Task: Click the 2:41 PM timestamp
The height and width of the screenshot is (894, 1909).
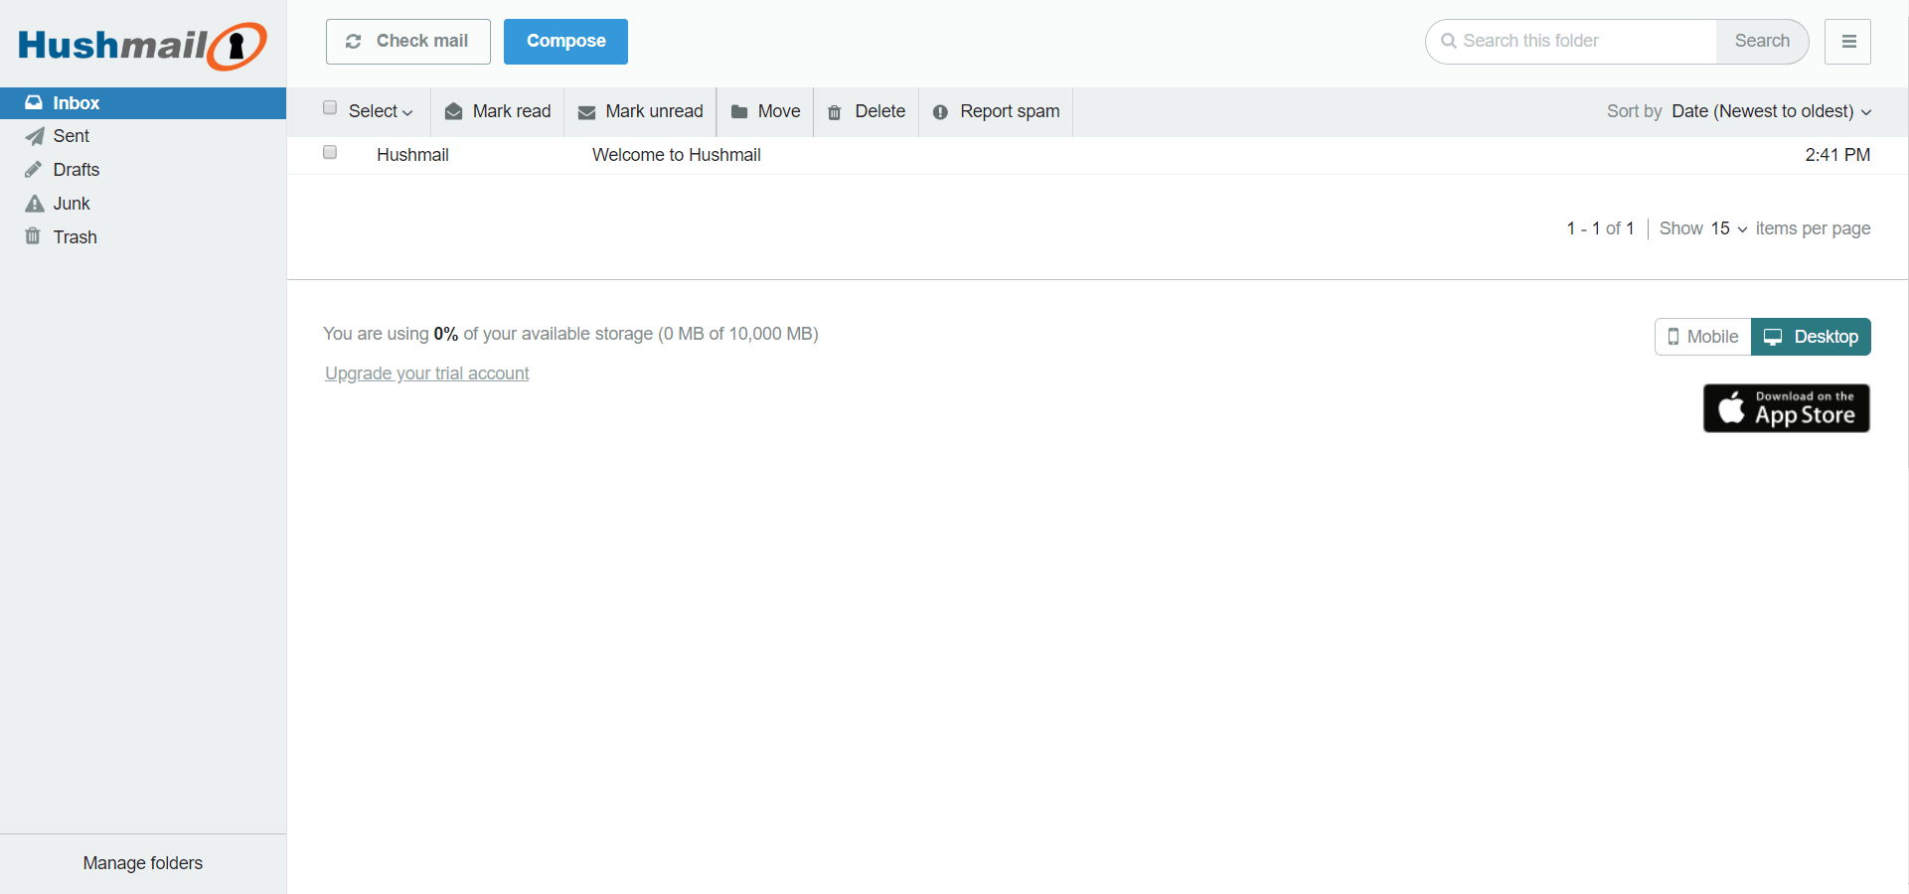Action: pyautogui.click(x=1837, y=155)
